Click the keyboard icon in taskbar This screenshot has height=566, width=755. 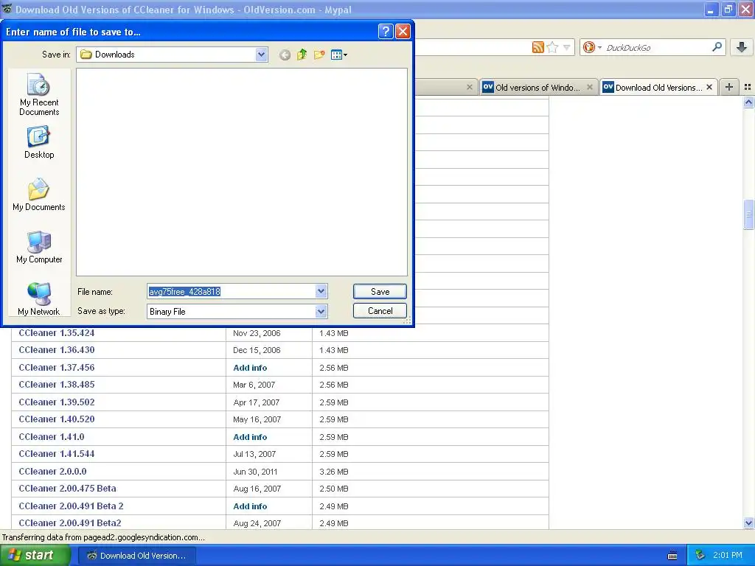click(672, 556)
